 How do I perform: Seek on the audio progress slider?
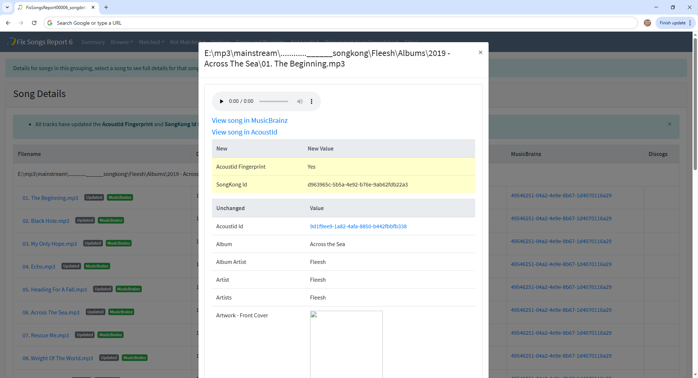[x=273, y=101]
